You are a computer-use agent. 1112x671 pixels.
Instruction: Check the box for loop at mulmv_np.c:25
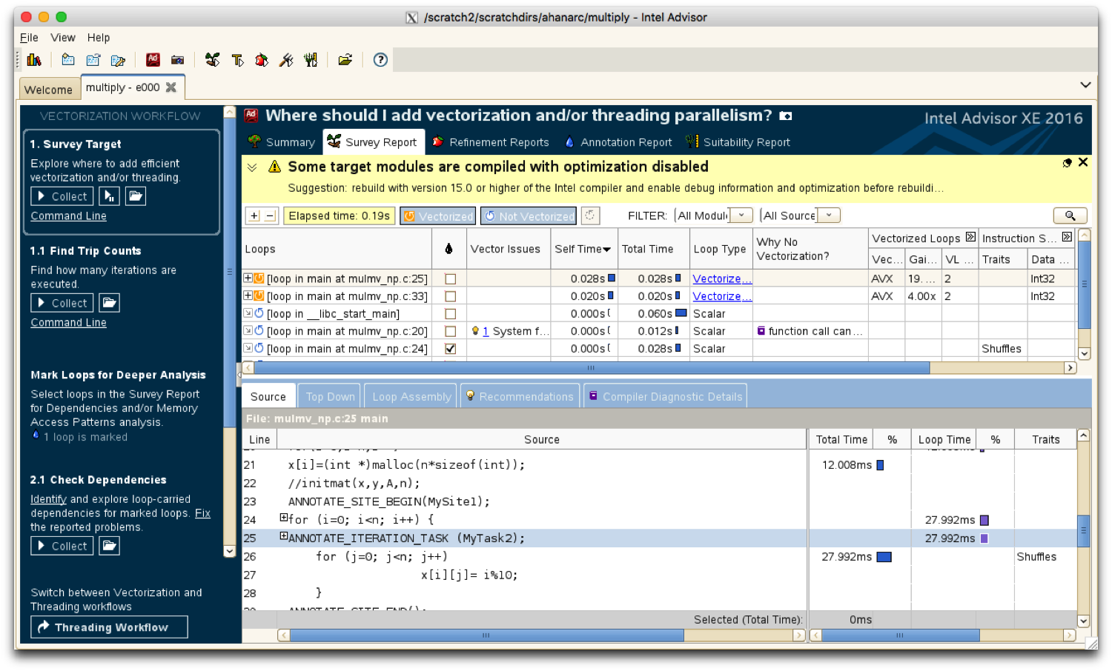[x=450, y=279]
